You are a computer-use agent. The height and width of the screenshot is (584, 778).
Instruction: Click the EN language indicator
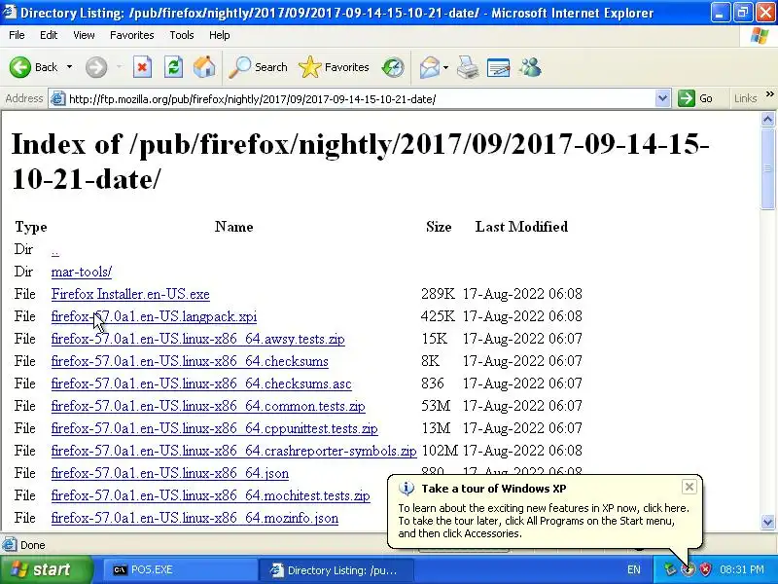point(634,569)
